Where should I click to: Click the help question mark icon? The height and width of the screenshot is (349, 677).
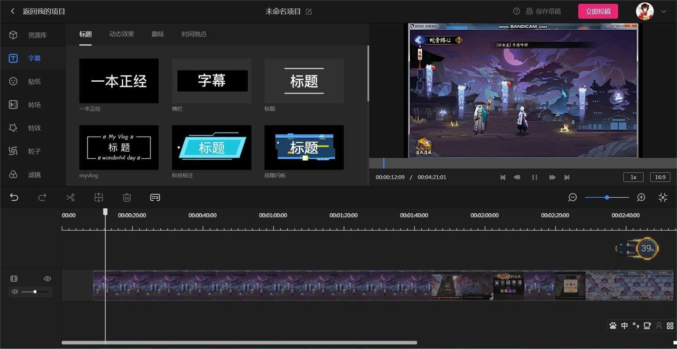click(x=517, y=11)
